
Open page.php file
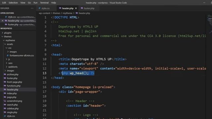click(x=12, y=97)
